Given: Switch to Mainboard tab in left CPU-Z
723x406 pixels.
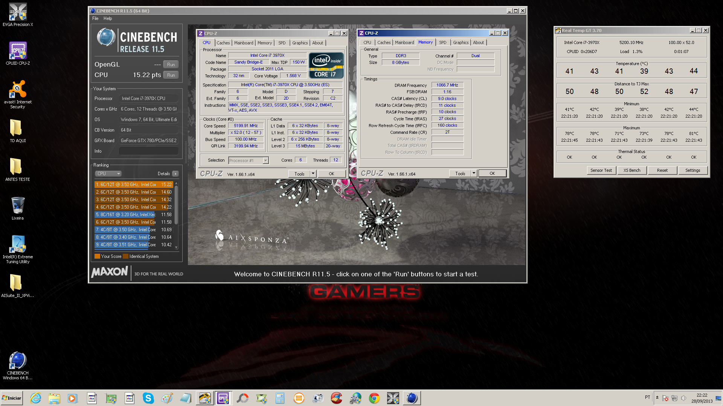Looking at the screenshot, I should (244, 43).
